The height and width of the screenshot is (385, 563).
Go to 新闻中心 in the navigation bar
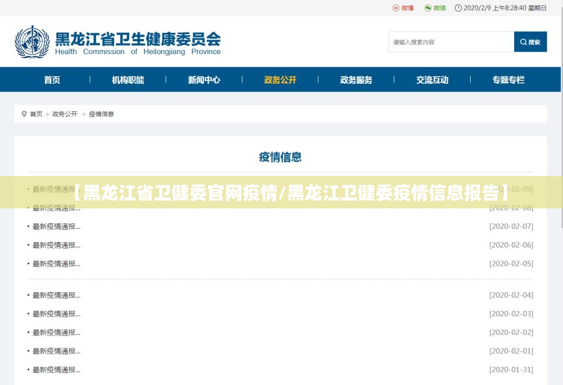204,80
